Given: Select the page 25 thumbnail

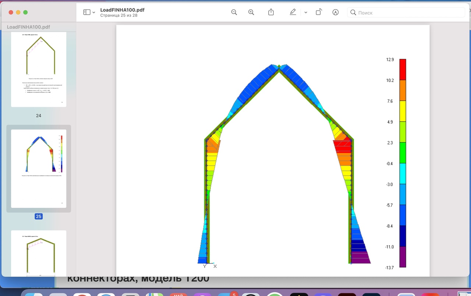Looking at the screenshot, I should [39, 169].
